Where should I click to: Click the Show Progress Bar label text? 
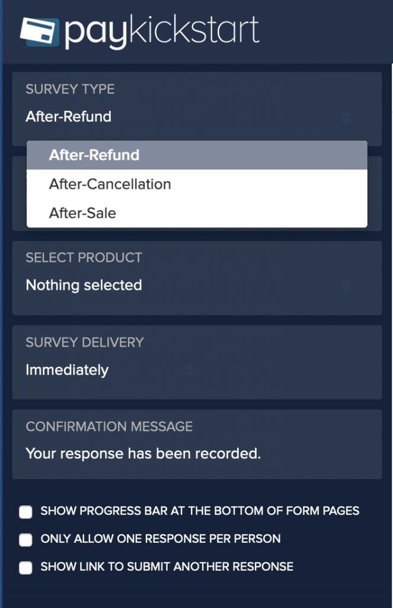click(200, 511)
